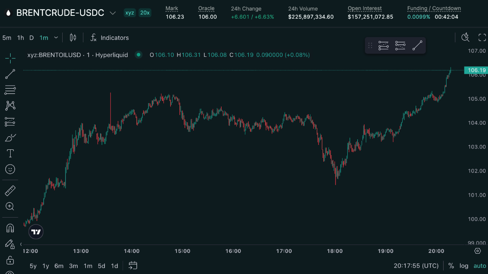Open the 20x leverage selector

coord(145,13)
